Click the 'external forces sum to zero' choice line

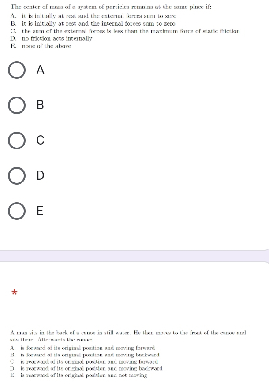tap(93, 16)
